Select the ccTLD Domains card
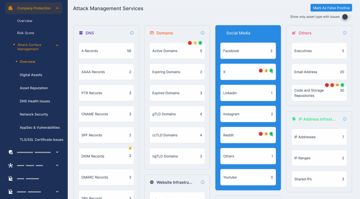The width and height of the screenshot is (360, 199). [177, 135]
